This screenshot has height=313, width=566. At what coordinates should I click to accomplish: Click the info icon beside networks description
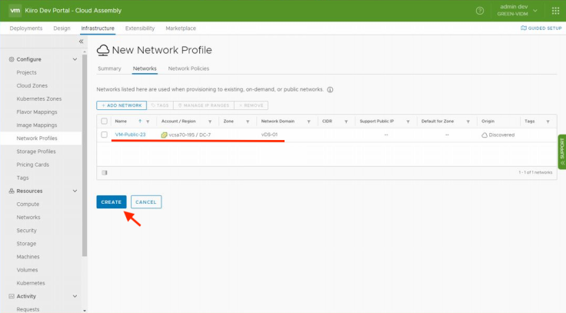[x=330, y=90]
